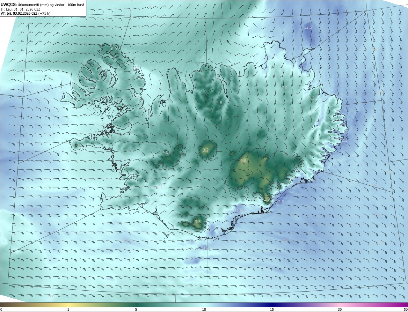408x312 pixels.
Task: Click the 15 tick on the color scale
Action: coord(272,310)
